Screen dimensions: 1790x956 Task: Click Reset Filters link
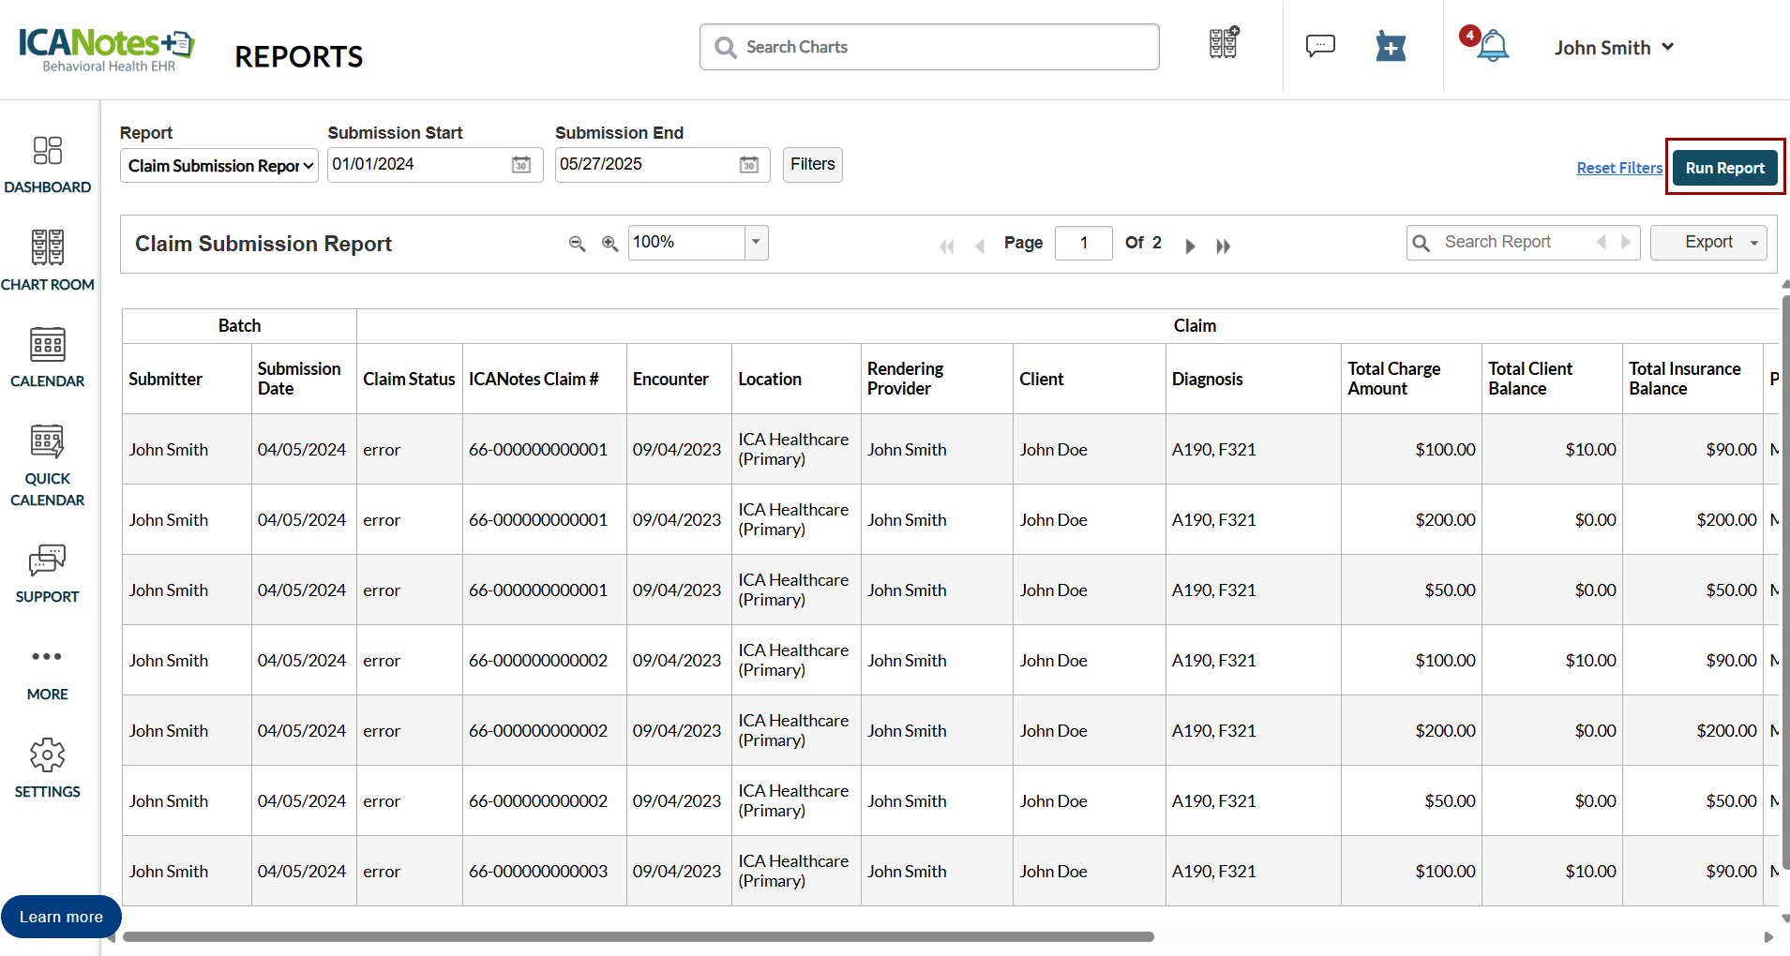click(1619, 168)
